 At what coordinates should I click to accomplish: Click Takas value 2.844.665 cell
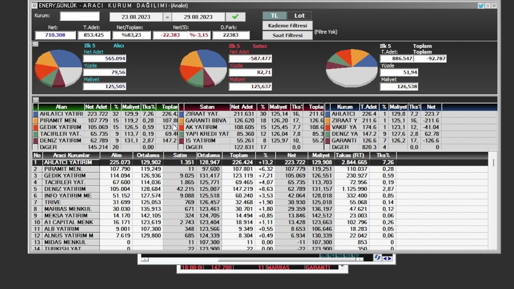[351, 162]
